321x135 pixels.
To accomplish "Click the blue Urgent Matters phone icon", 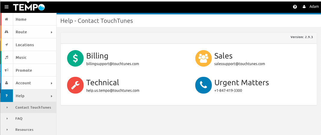I will [203, 85].
